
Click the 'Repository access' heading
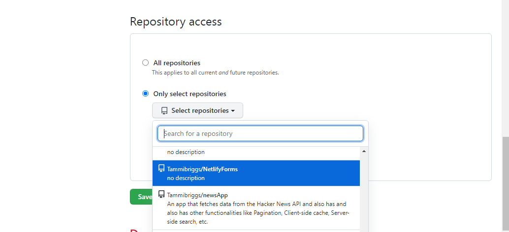pos(176,22)
